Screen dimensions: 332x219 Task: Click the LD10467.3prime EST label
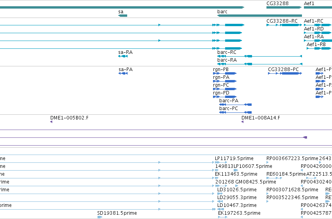click(x=237, y=205)
